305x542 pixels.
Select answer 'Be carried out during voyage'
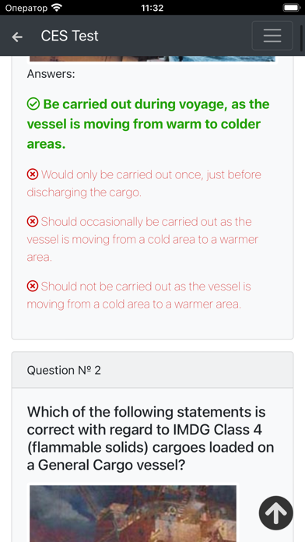(x=149, y=124)
